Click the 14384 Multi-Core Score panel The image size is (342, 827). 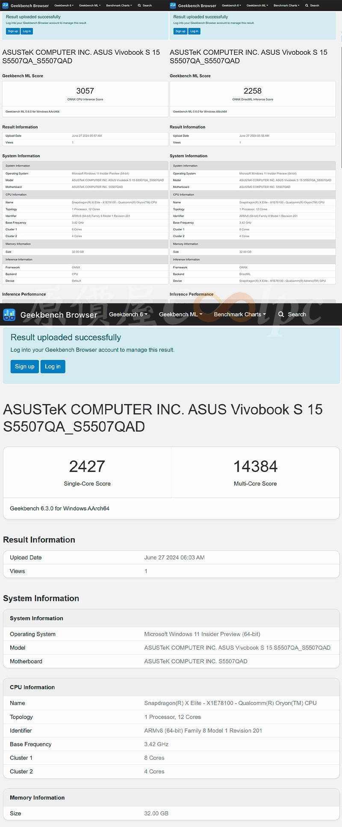(255, 472)
